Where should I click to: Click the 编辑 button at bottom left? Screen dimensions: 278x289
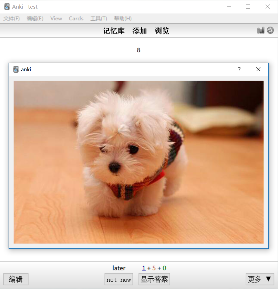click(x=16, y=279)
